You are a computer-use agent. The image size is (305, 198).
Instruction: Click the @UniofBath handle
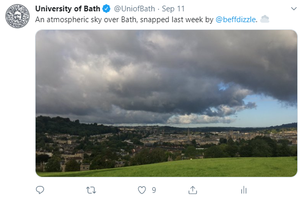click(134, 9)
